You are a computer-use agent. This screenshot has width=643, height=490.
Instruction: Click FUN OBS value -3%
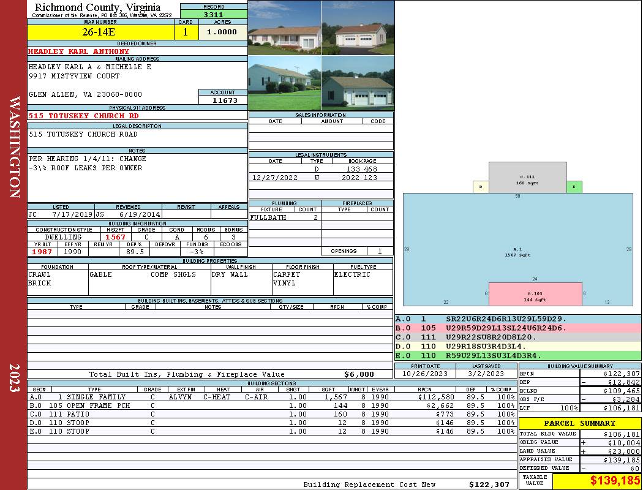tap(197, 252)
